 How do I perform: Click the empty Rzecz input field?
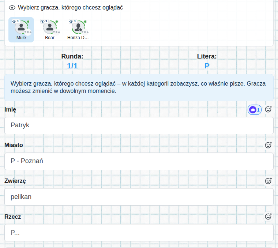click(139, 233)
